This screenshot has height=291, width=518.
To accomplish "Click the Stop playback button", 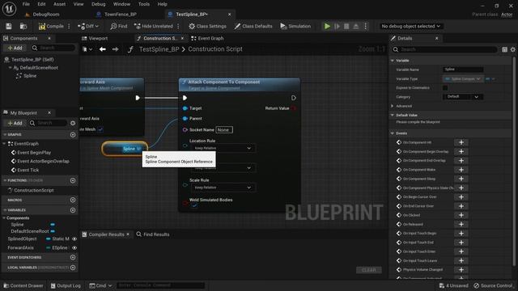I will pos(346,26).
